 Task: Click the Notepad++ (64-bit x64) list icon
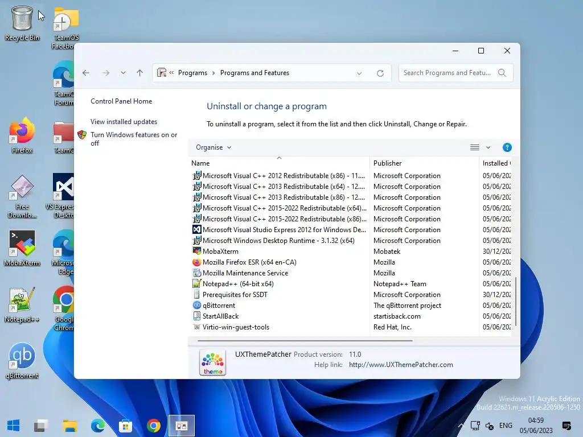[x=196, y=283]
